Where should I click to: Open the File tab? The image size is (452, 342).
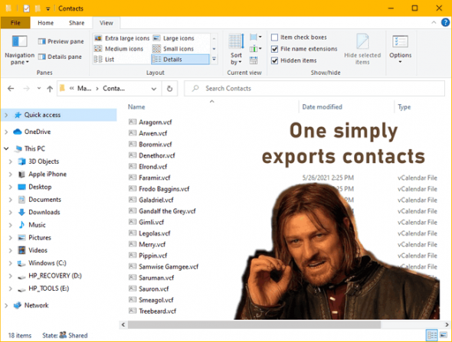(15, 23)
